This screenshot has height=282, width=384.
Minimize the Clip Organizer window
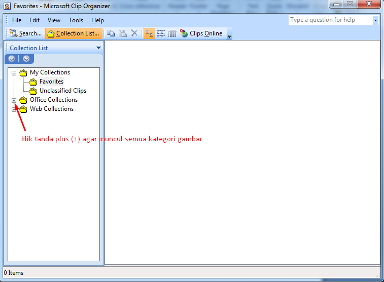(336, 4)
